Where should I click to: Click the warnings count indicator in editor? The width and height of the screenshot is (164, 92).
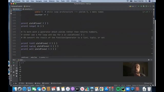144,12
